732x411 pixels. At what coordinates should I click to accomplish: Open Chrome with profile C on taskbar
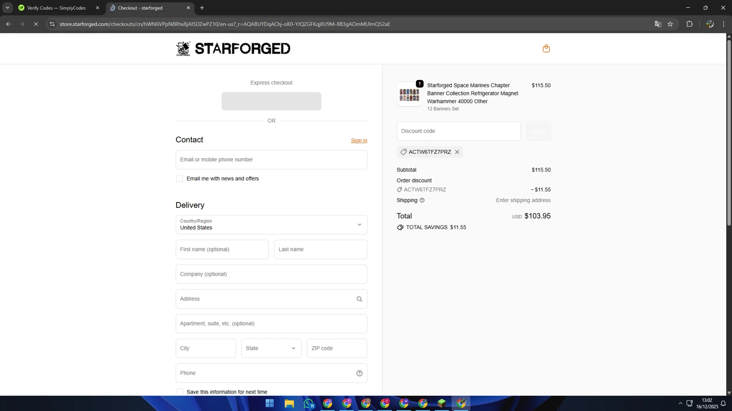(385, 403)
